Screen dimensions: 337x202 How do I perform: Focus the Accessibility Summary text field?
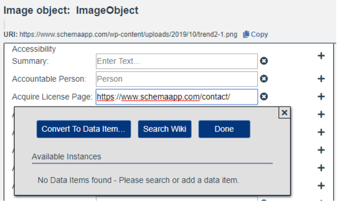click(x=177, y=61)
